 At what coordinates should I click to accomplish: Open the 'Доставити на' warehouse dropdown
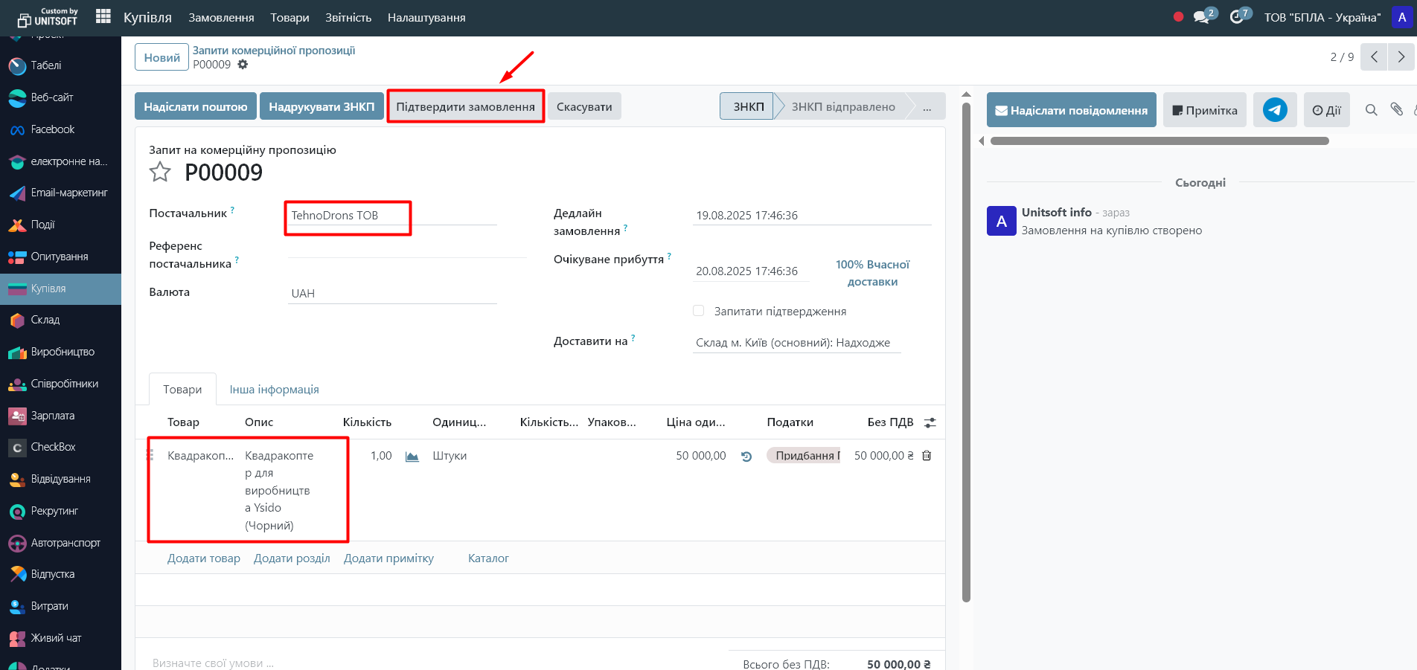click(x=796, y=343)
